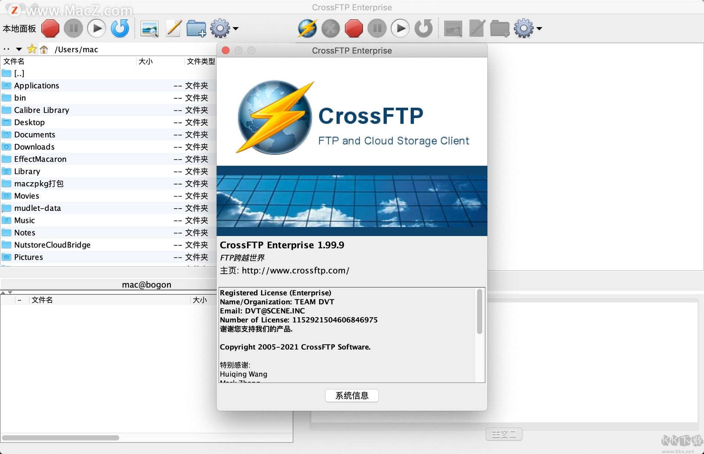
Task: Open the image preview icon on local toolbar
Action: 150,28
